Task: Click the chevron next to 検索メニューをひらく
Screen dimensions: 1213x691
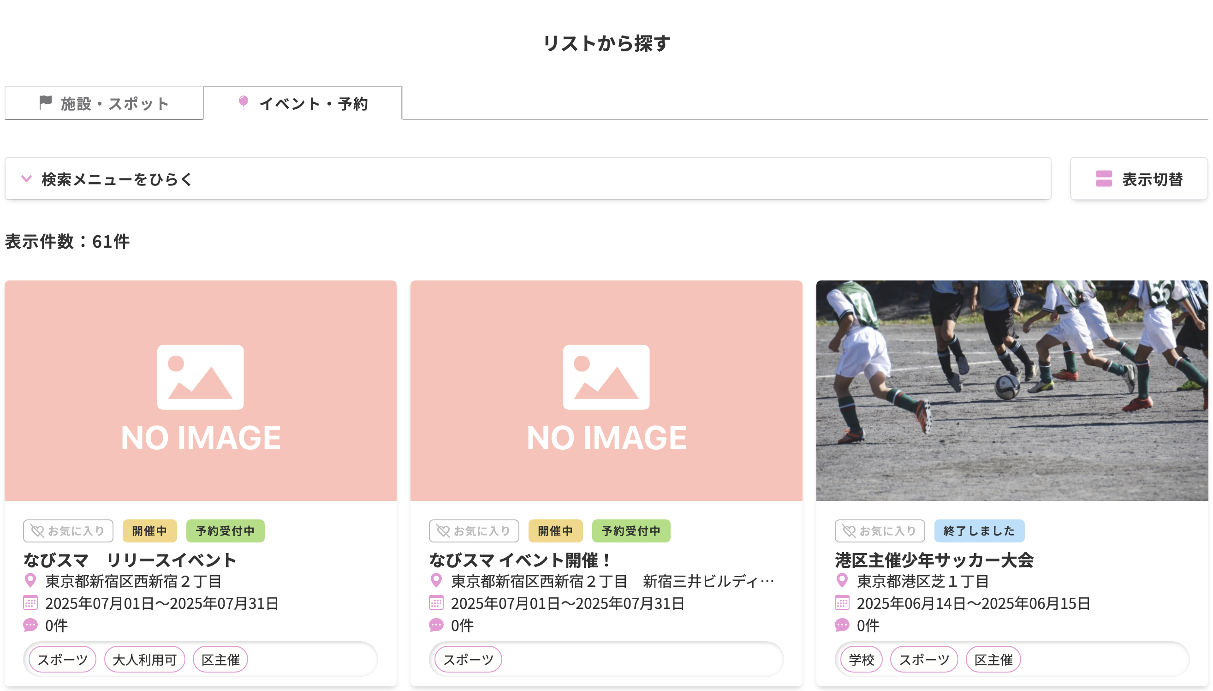Action: click(27, 179)
